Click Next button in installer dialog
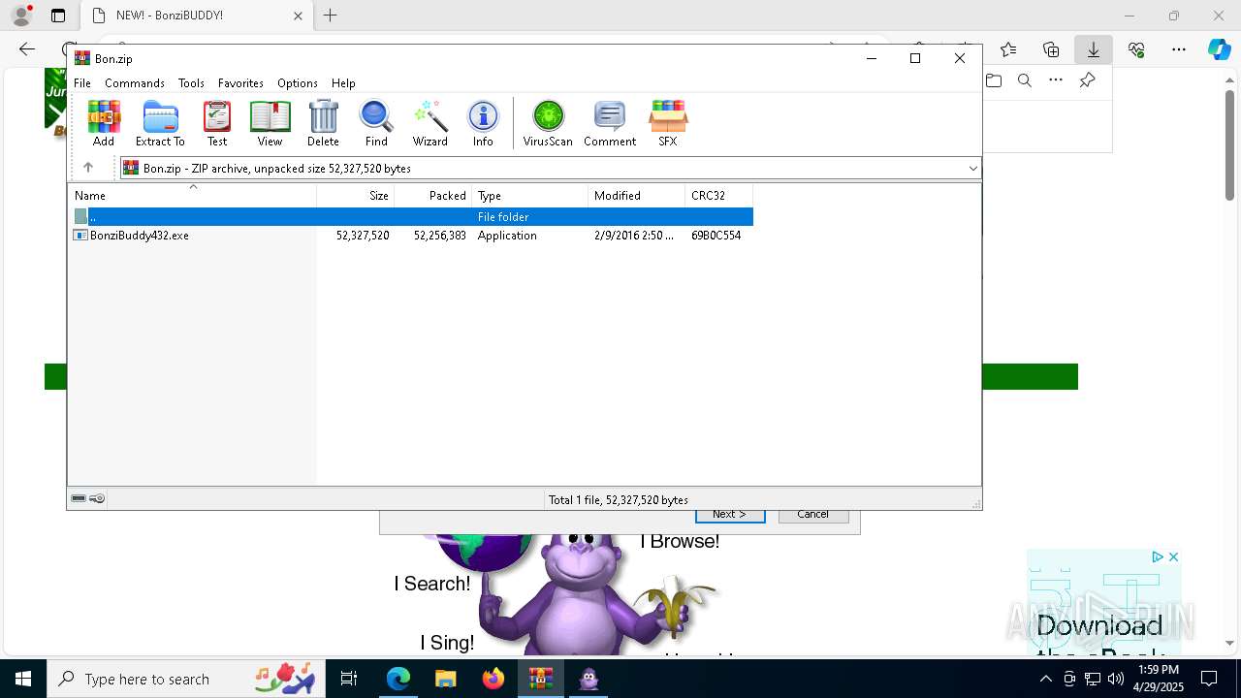1241x698 pixels. pyautogui.click(x=730, y=515)
